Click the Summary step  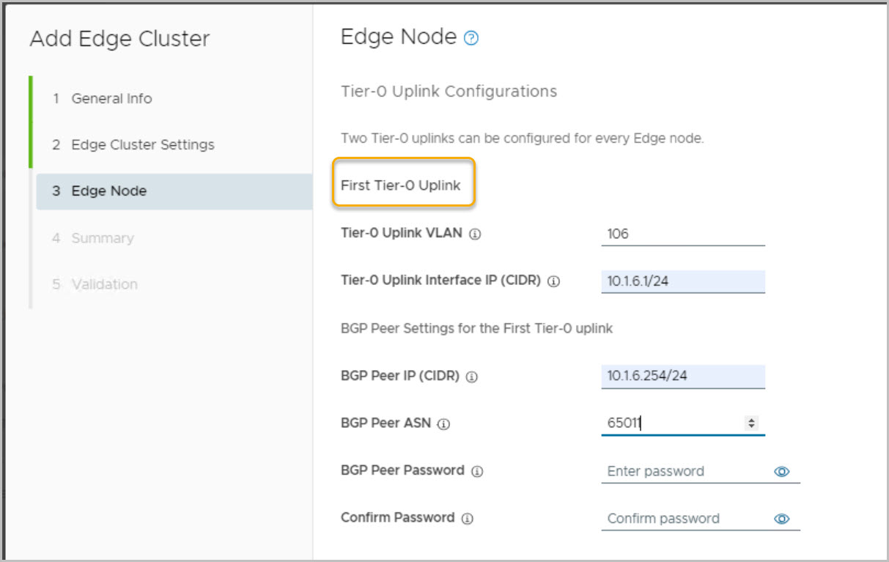pos(102,238)
